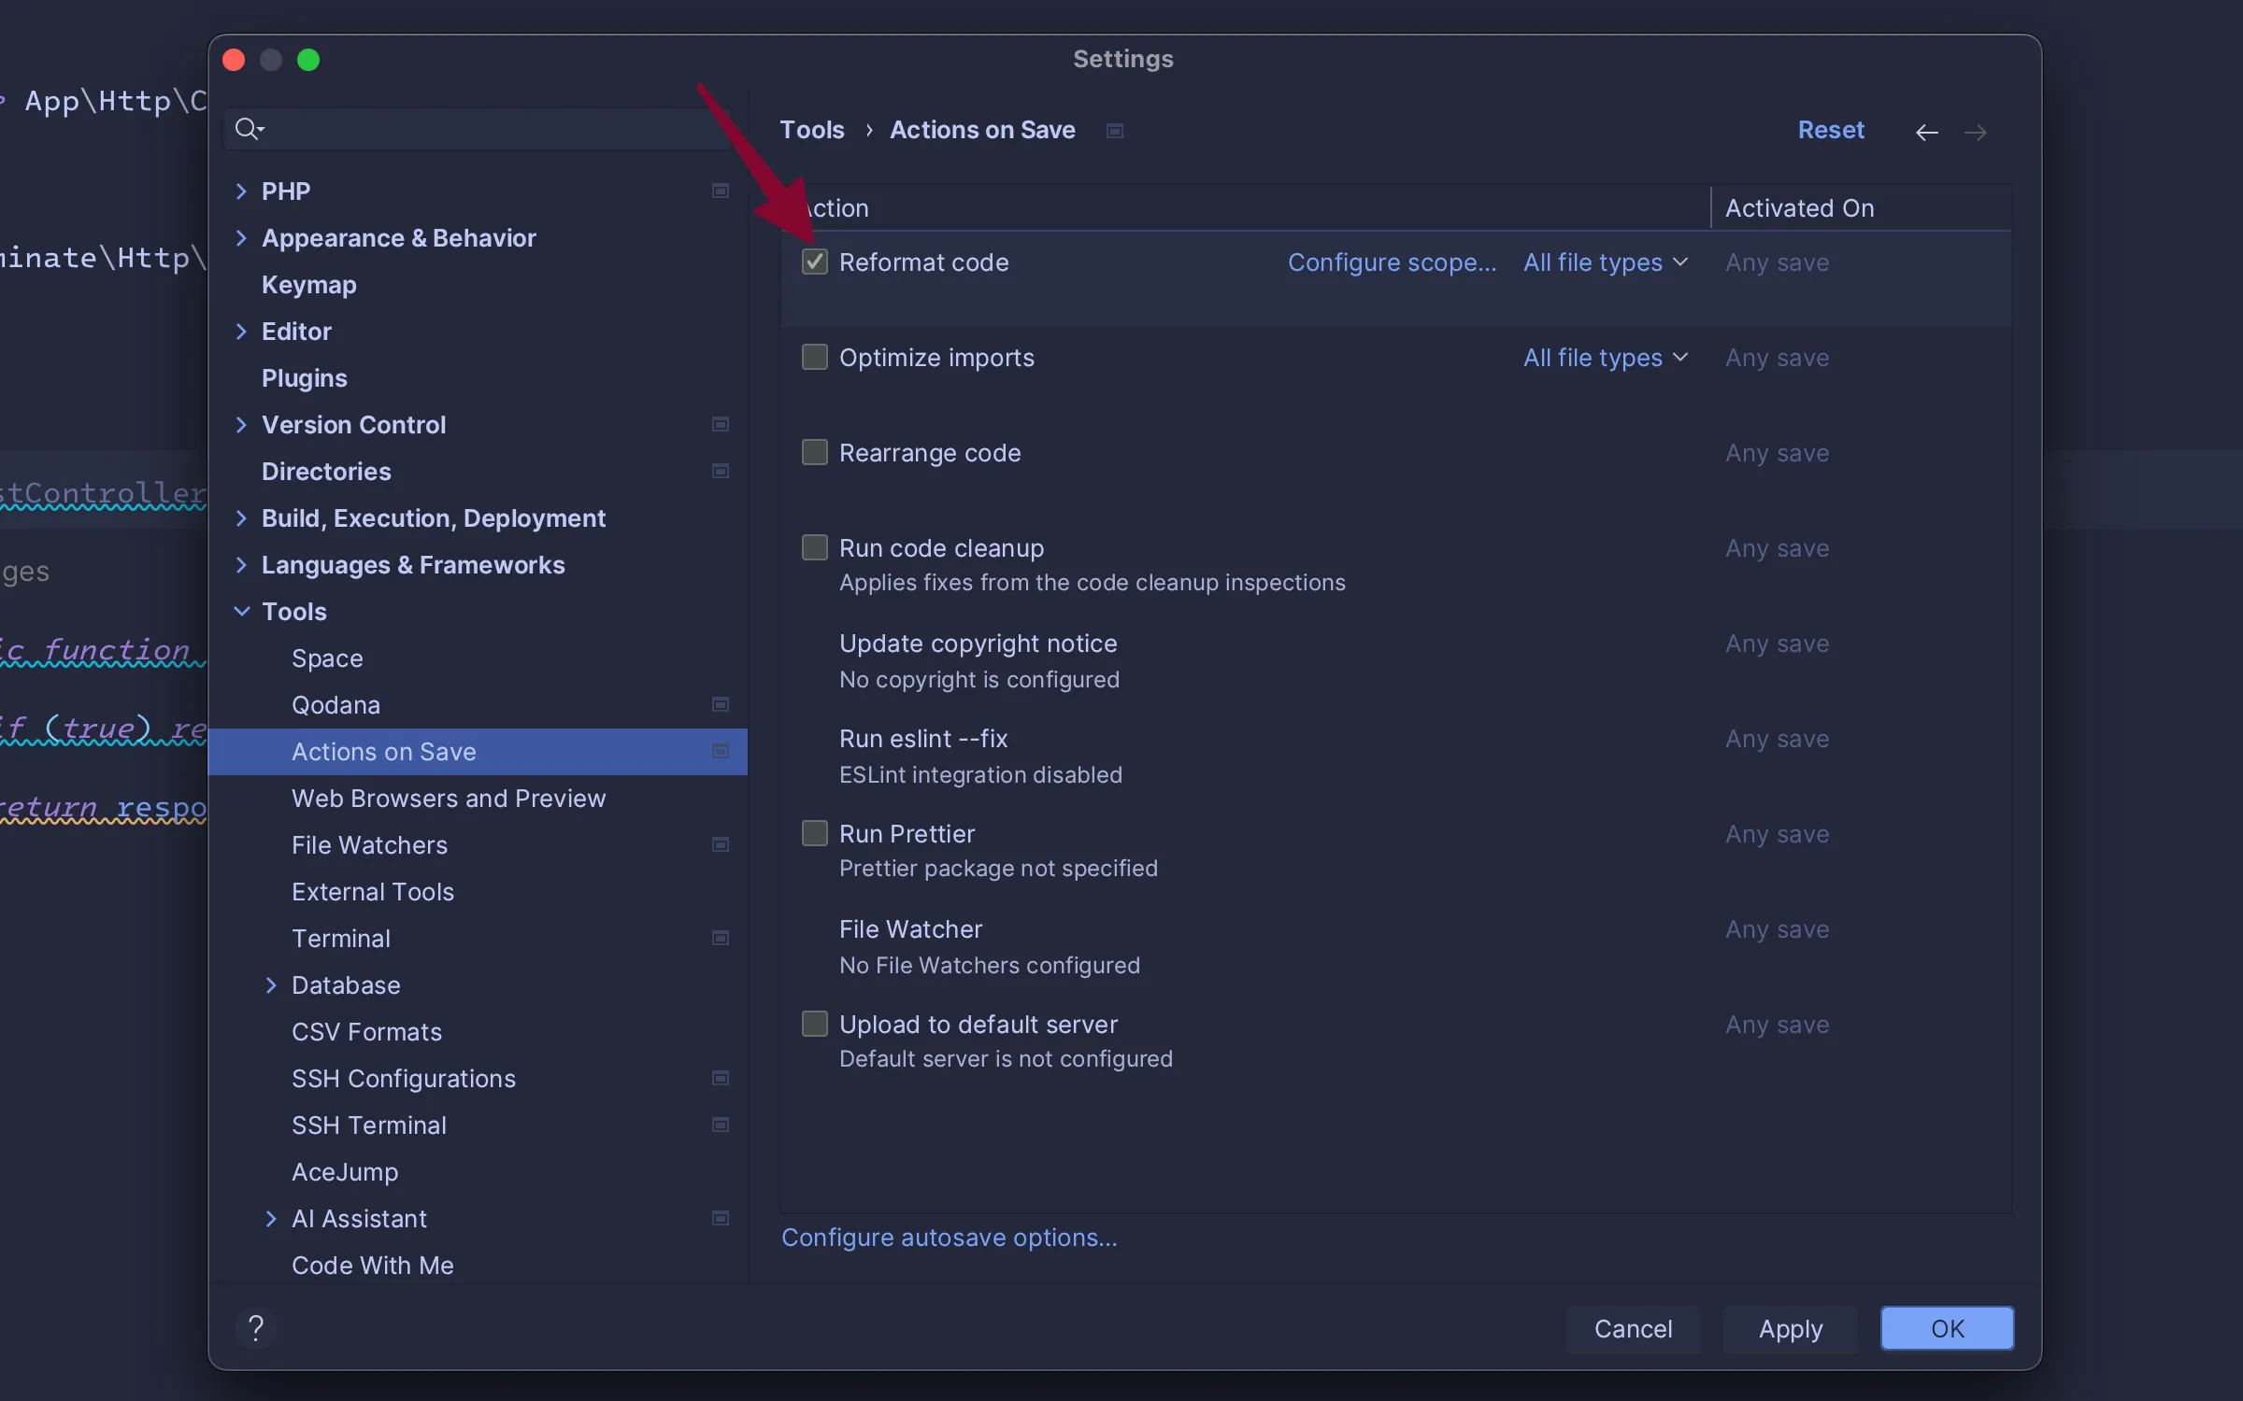The height and width of the screenshot is (1401, 2243).
Task: Expand the Database node under Tools
Action: tap(271, 985)
